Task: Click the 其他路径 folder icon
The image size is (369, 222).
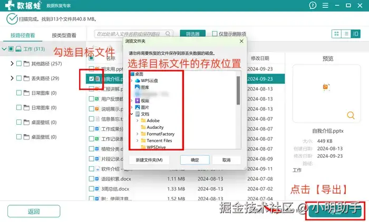Action: (x=26, y=64)
